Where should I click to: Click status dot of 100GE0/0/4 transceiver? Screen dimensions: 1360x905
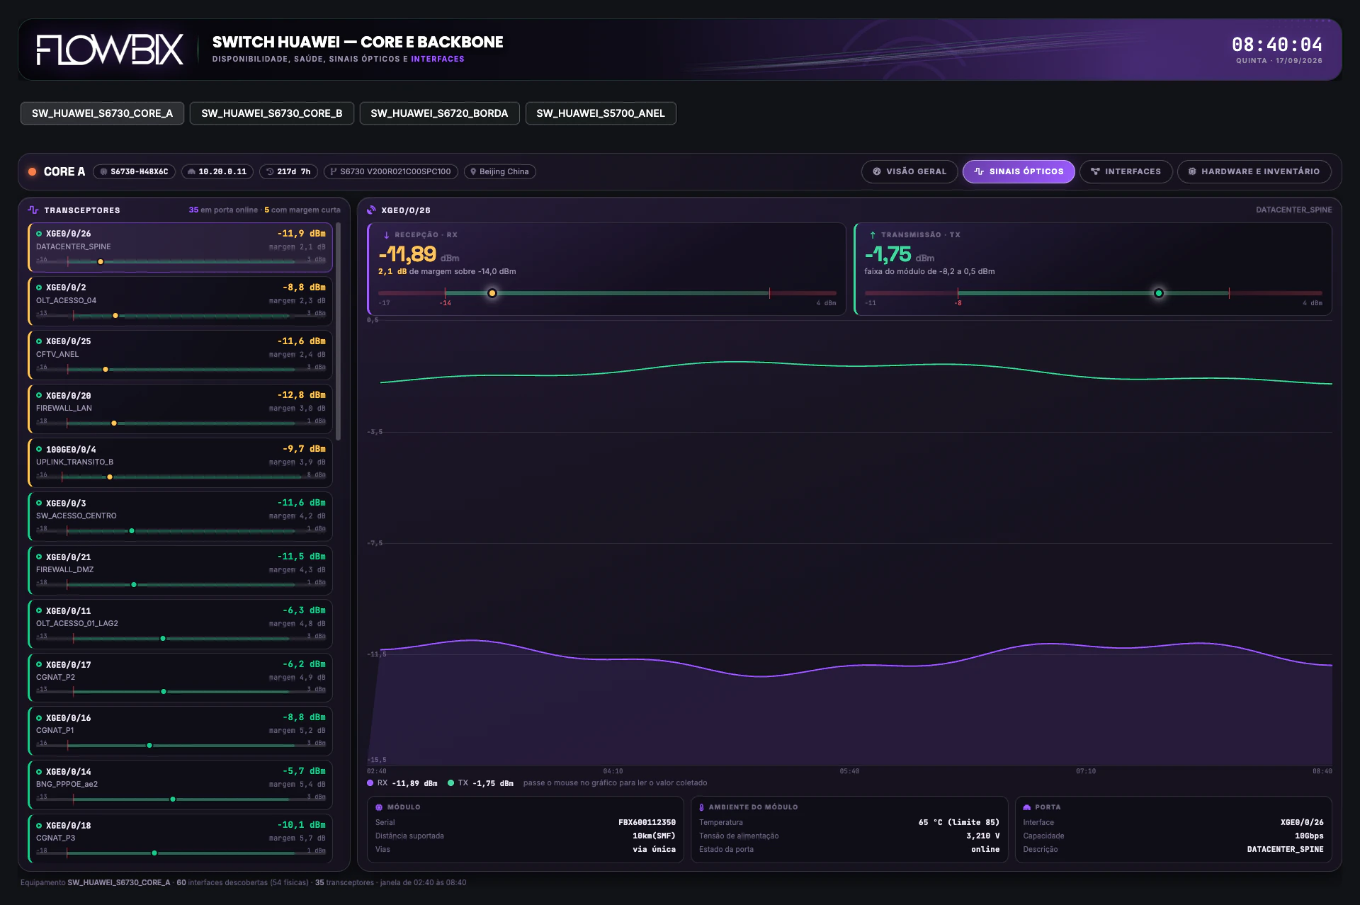(39, 449)
